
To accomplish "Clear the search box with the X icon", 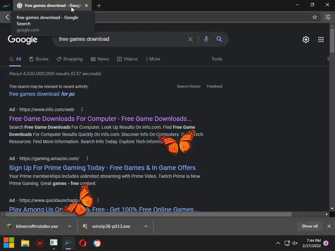I will [x=190, y=39].
